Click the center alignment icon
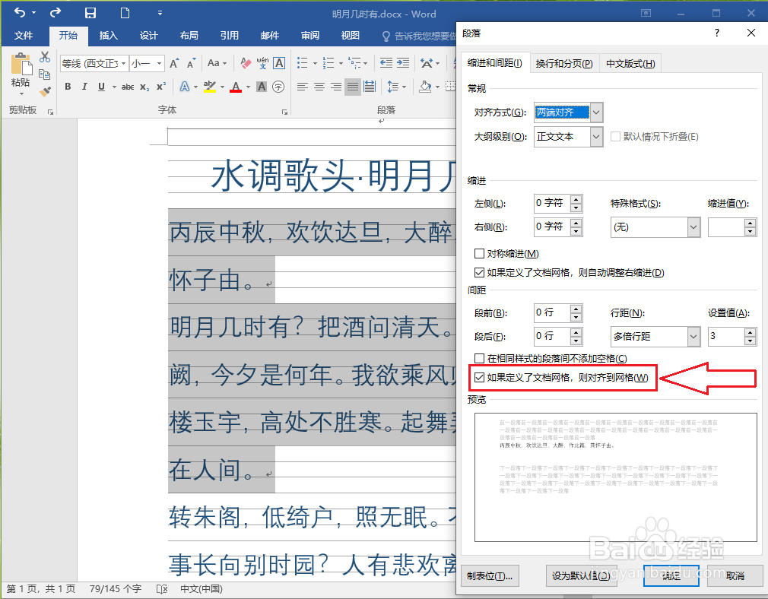This screenshot has width=768, height=599. (319, 87)
